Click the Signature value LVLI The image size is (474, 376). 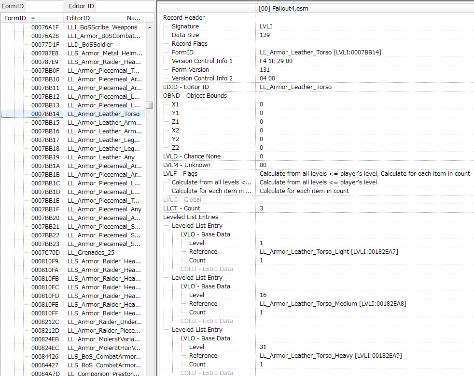click(x=265, y=26)
